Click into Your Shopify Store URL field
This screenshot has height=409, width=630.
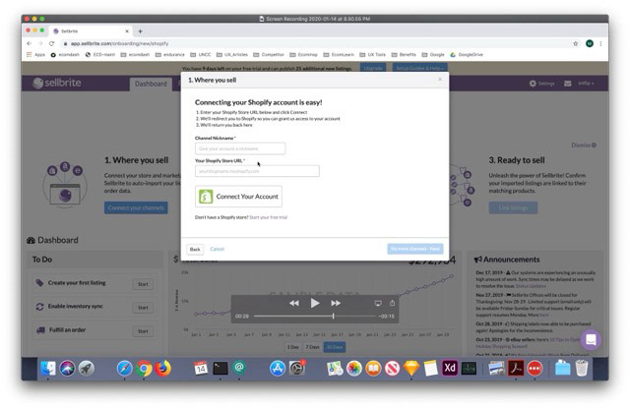coord(257,171)
